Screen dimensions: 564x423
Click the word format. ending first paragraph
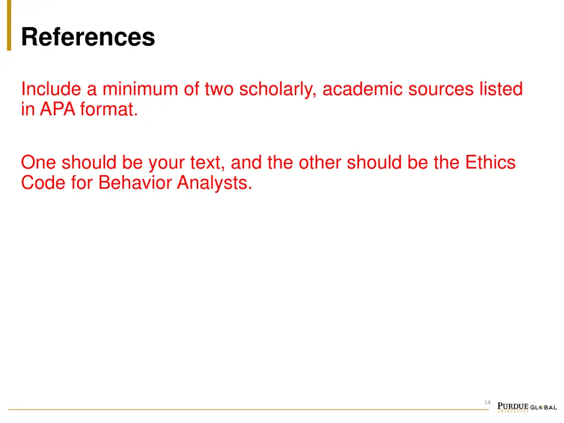click(x=109, y=109)
